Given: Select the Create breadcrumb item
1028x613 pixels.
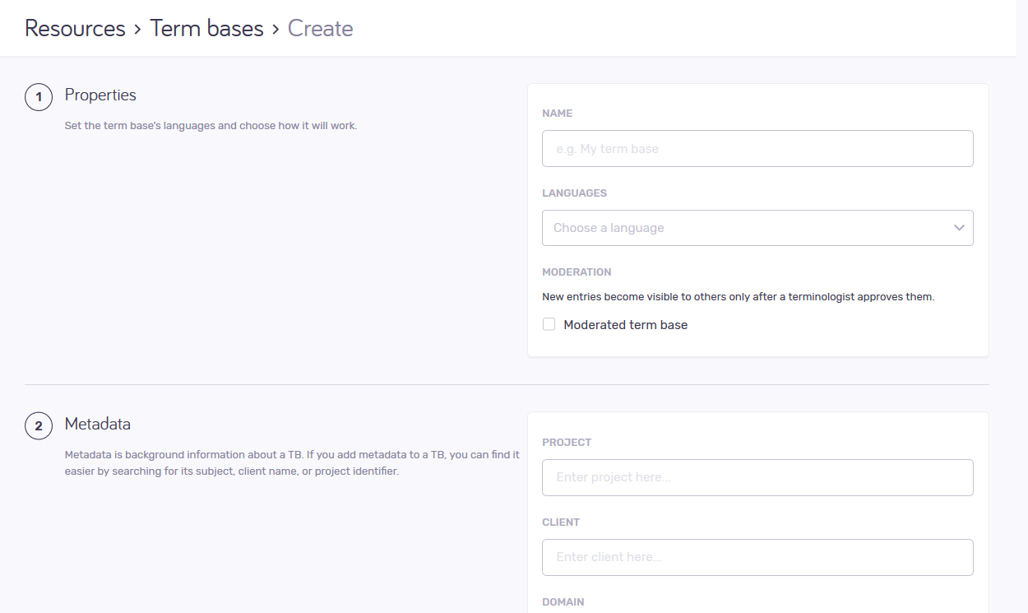Looking at the screenshot, I should pyautogui.click(x=320, y=28).
